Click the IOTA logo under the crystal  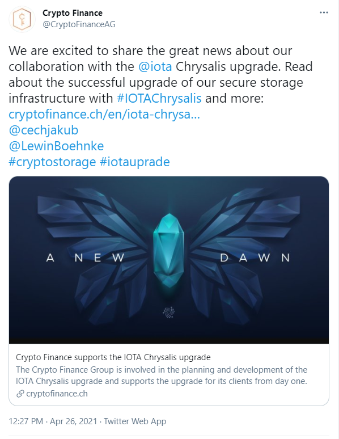(169, 312)
